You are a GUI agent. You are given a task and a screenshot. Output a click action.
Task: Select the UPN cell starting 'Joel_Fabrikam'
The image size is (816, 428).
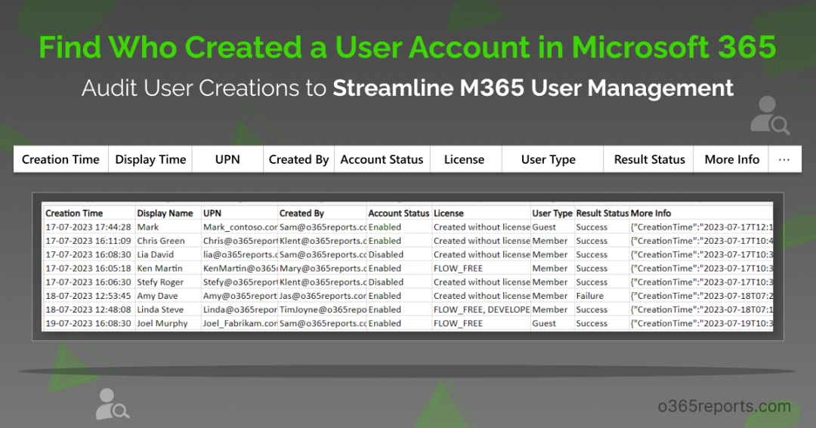pos(240,323)
